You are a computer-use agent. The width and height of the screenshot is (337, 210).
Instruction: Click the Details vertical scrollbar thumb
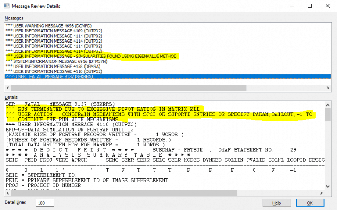point(328,114)
